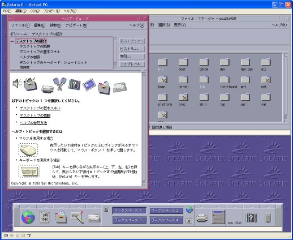The image size is (293, 240).
Task: Open the Help Manager books icon on front panel
Action: point(251,218)
